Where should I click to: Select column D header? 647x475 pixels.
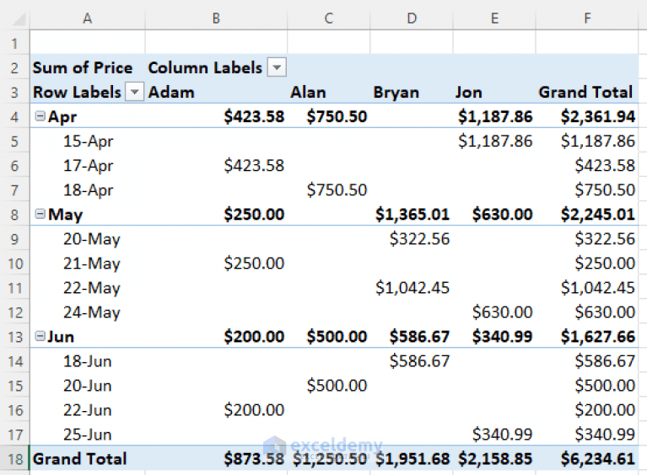pos(411,19)
